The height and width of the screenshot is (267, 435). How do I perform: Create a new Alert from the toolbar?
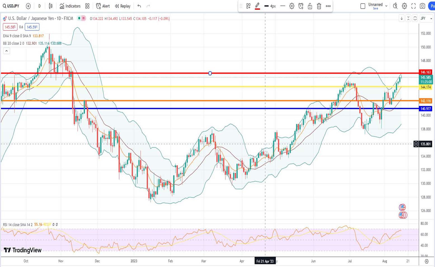pyautogui.click(x=103, y=6)
